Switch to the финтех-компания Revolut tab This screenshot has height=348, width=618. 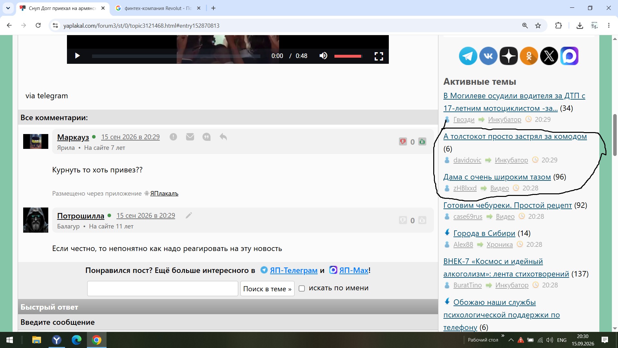158,8
